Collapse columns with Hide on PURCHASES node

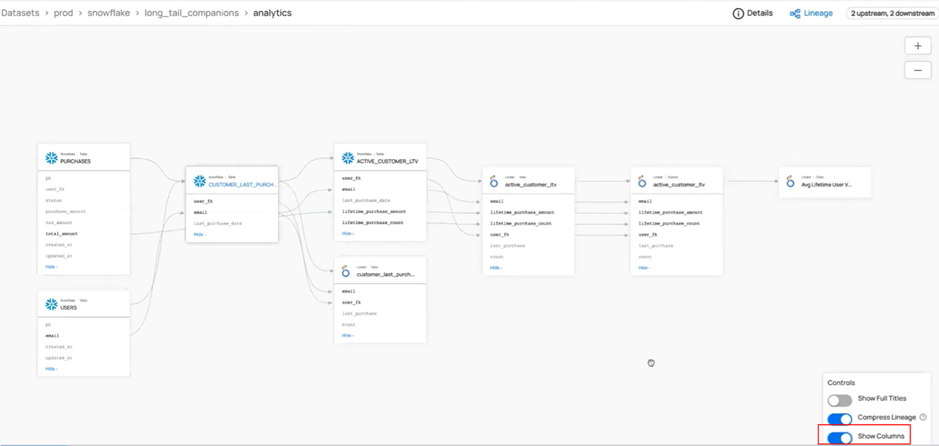click(x=51, y=267)
